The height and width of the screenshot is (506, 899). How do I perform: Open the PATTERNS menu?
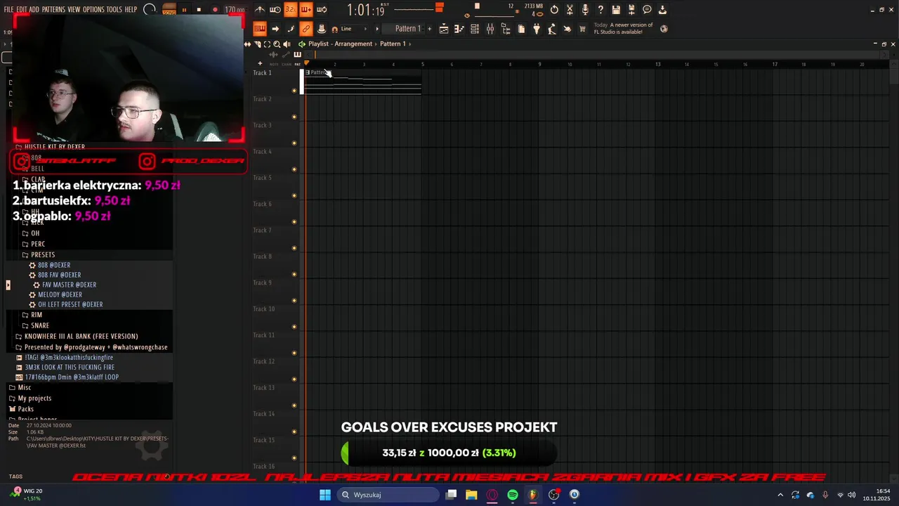click(x=53, y=10)
